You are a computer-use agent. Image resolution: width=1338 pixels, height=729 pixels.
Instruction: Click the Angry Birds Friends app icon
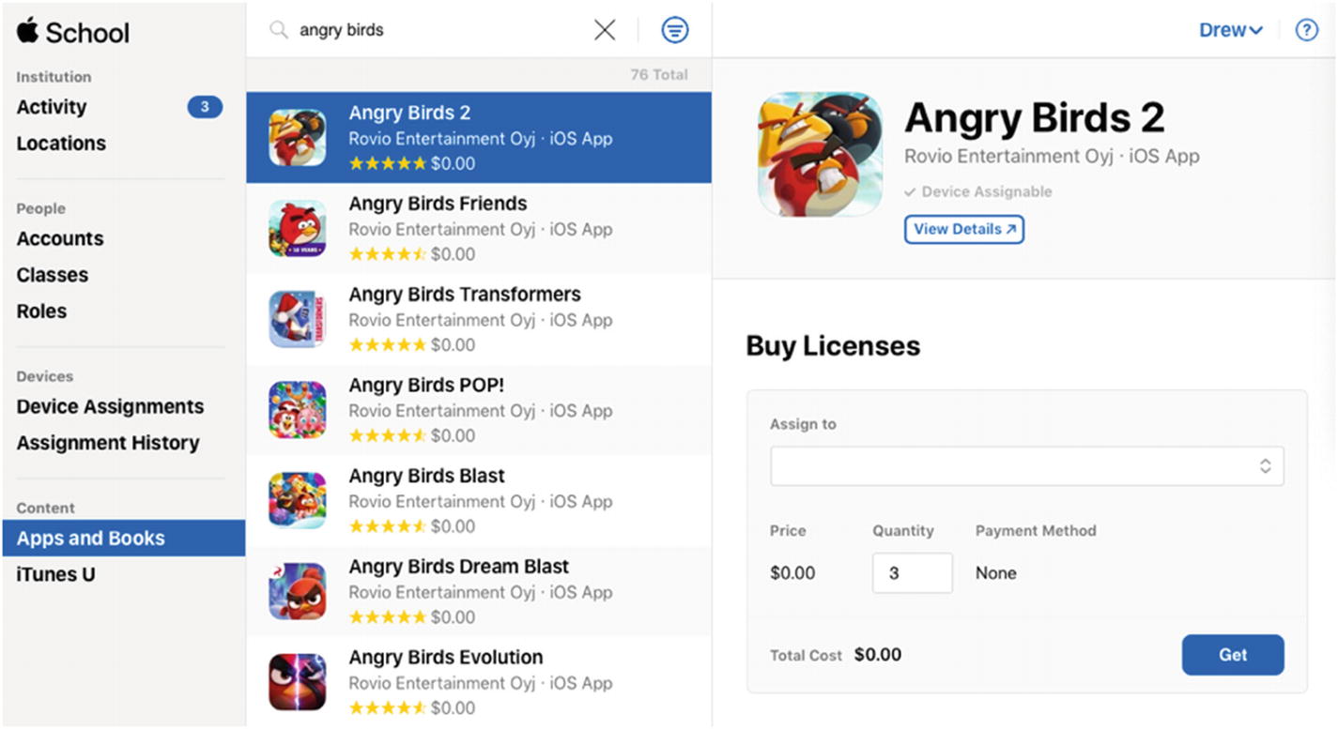pos(298,228)
